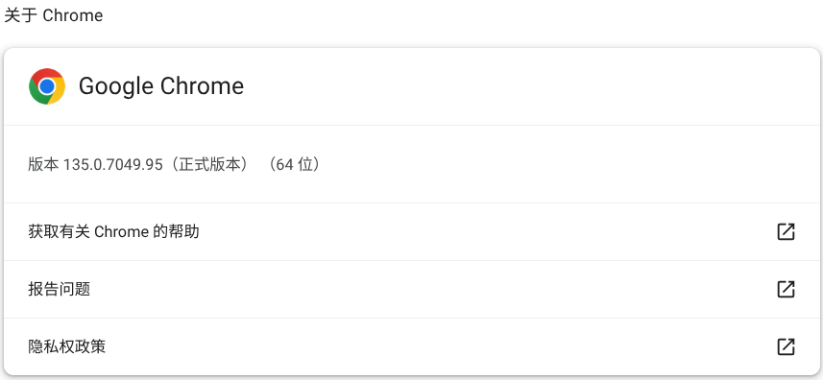Click the (64 位) architecture text
This screenshot has width=823, height=380.
pos(294,165)
